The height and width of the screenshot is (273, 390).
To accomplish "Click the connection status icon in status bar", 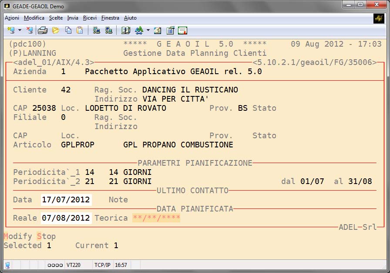I will coord(8,265).
